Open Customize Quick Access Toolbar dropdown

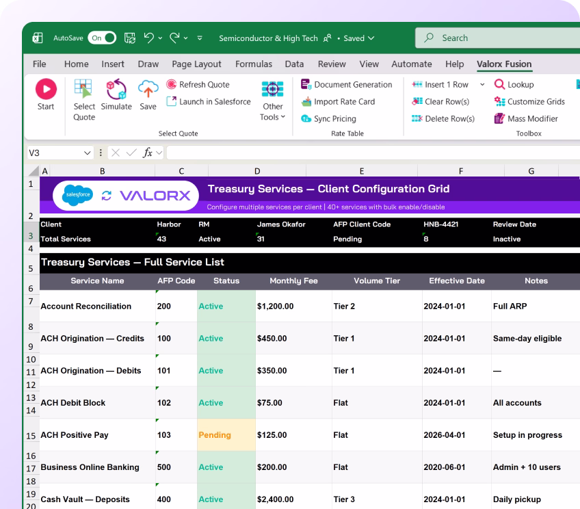click(x=200, y=38)
